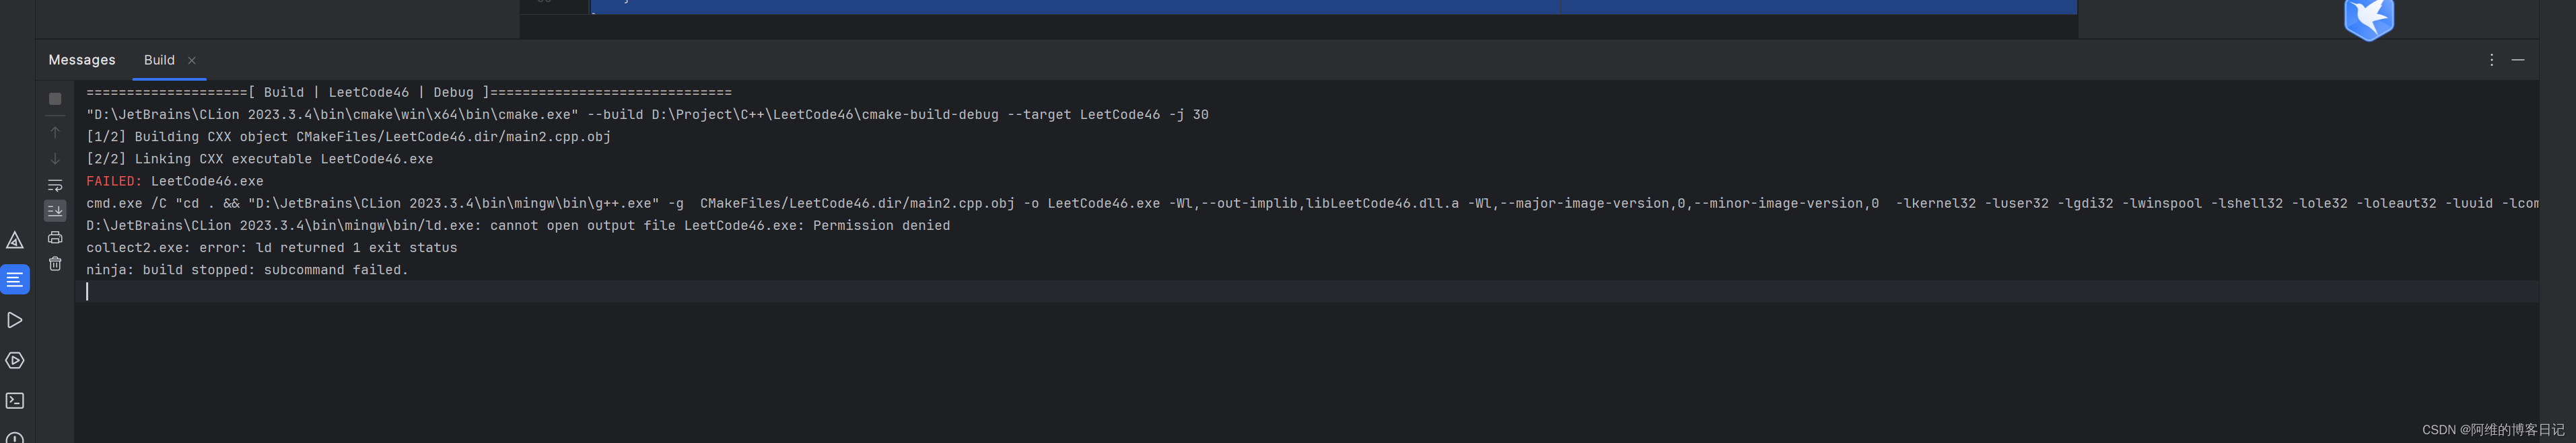Click the FAILED: LeetCode46.exe error line
The image size is (2576, 443).
pyautogui.click(x=175, y=181)
